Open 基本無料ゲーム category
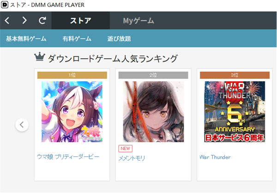Image resolution: width=277 pixels, height=193 pixels. 26,38
